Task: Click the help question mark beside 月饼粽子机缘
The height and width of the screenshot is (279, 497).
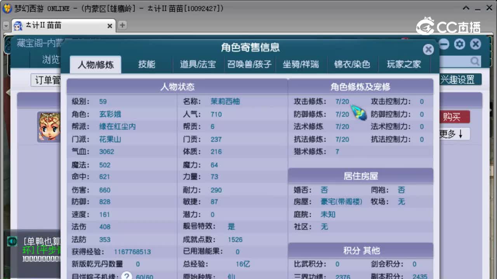Action: click(x=127, y=276)
